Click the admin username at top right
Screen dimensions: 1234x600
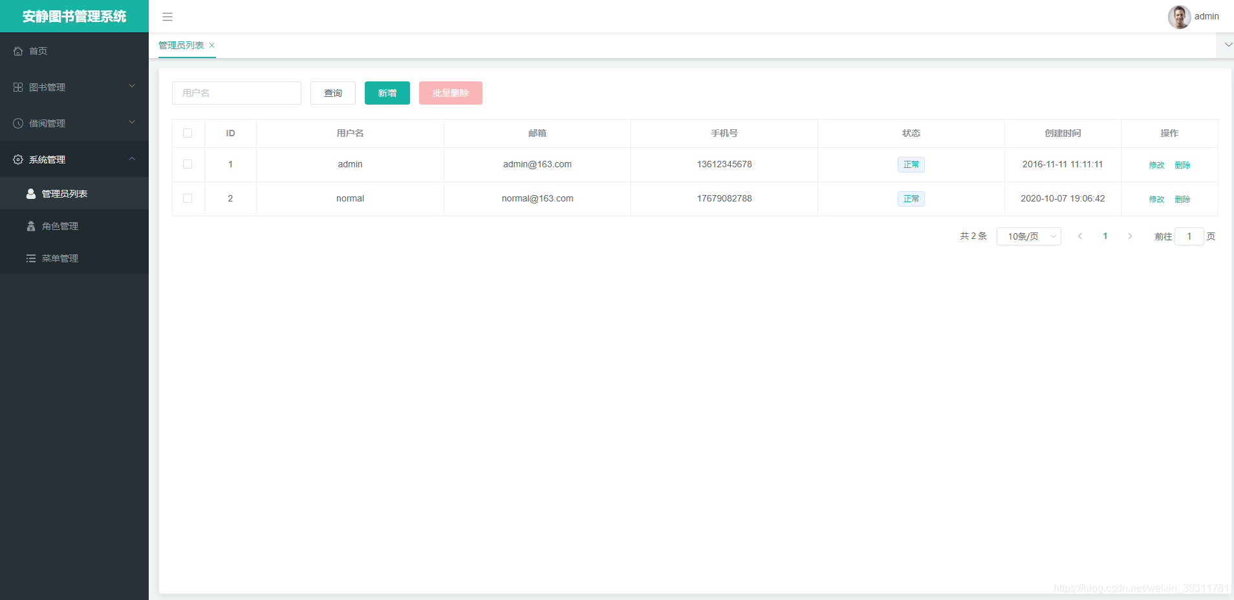(1206, 17)
